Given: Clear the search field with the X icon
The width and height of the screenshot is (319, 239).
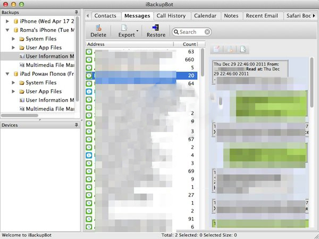Looking at the screenshot, I should (x=207, y=32).
